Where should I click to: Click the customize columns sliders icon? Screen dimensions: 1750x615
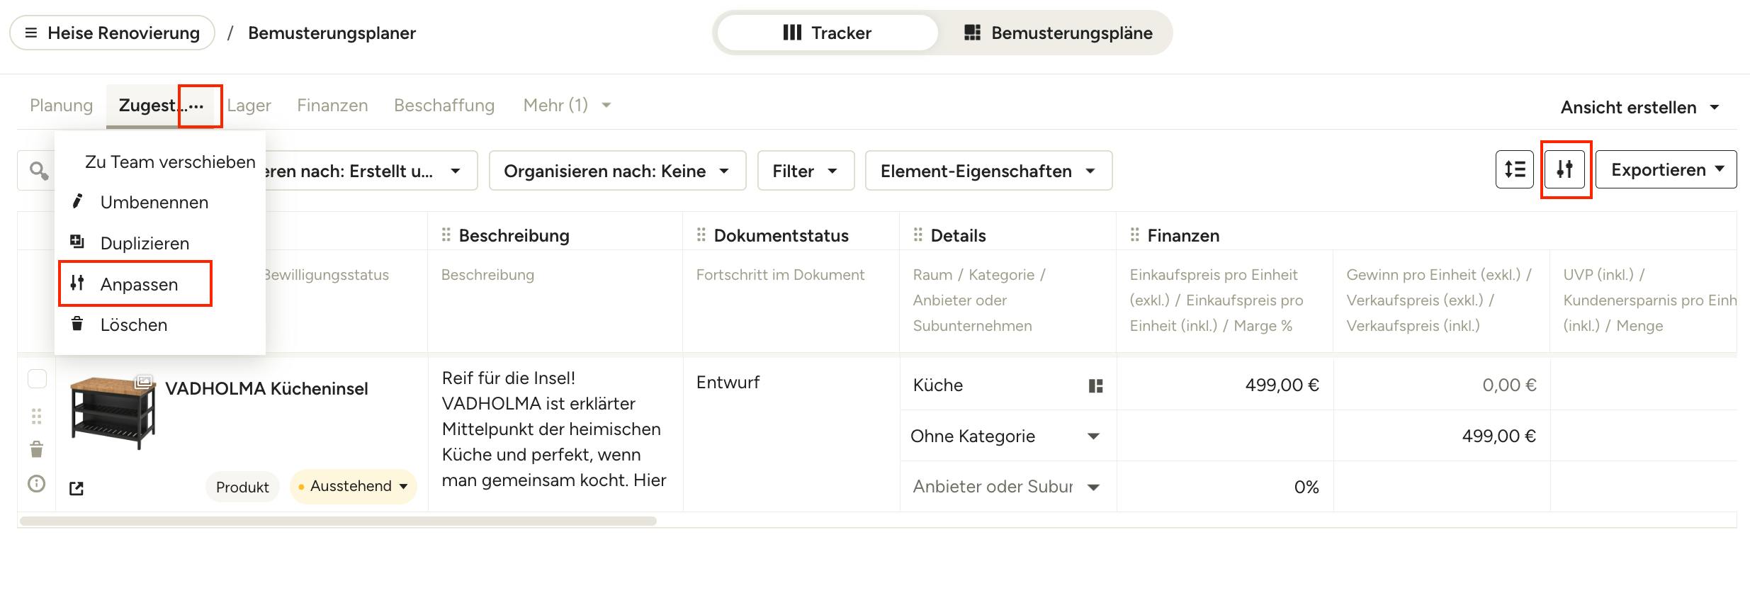coord(1564,169)
